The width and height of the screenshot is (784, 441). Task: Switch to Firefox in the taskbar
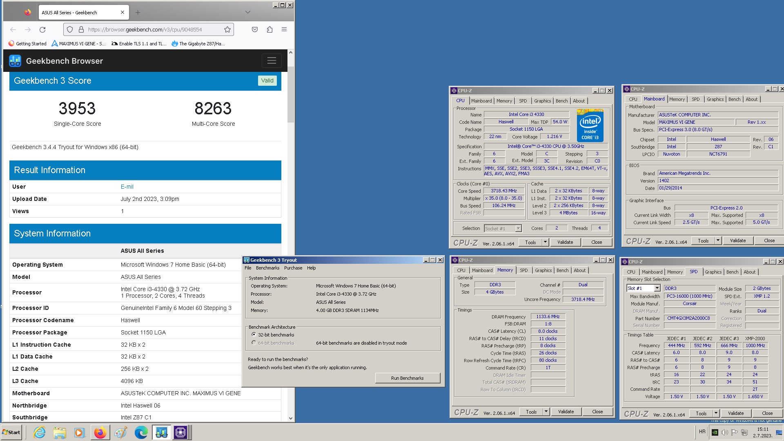[100, 432]
